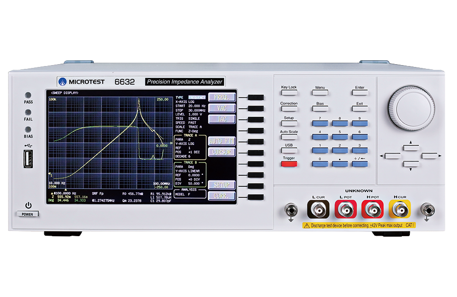Toggle the Bias button
Image resolution: width=457 pixels, height=297 pixels.
[x=320, y=109]
